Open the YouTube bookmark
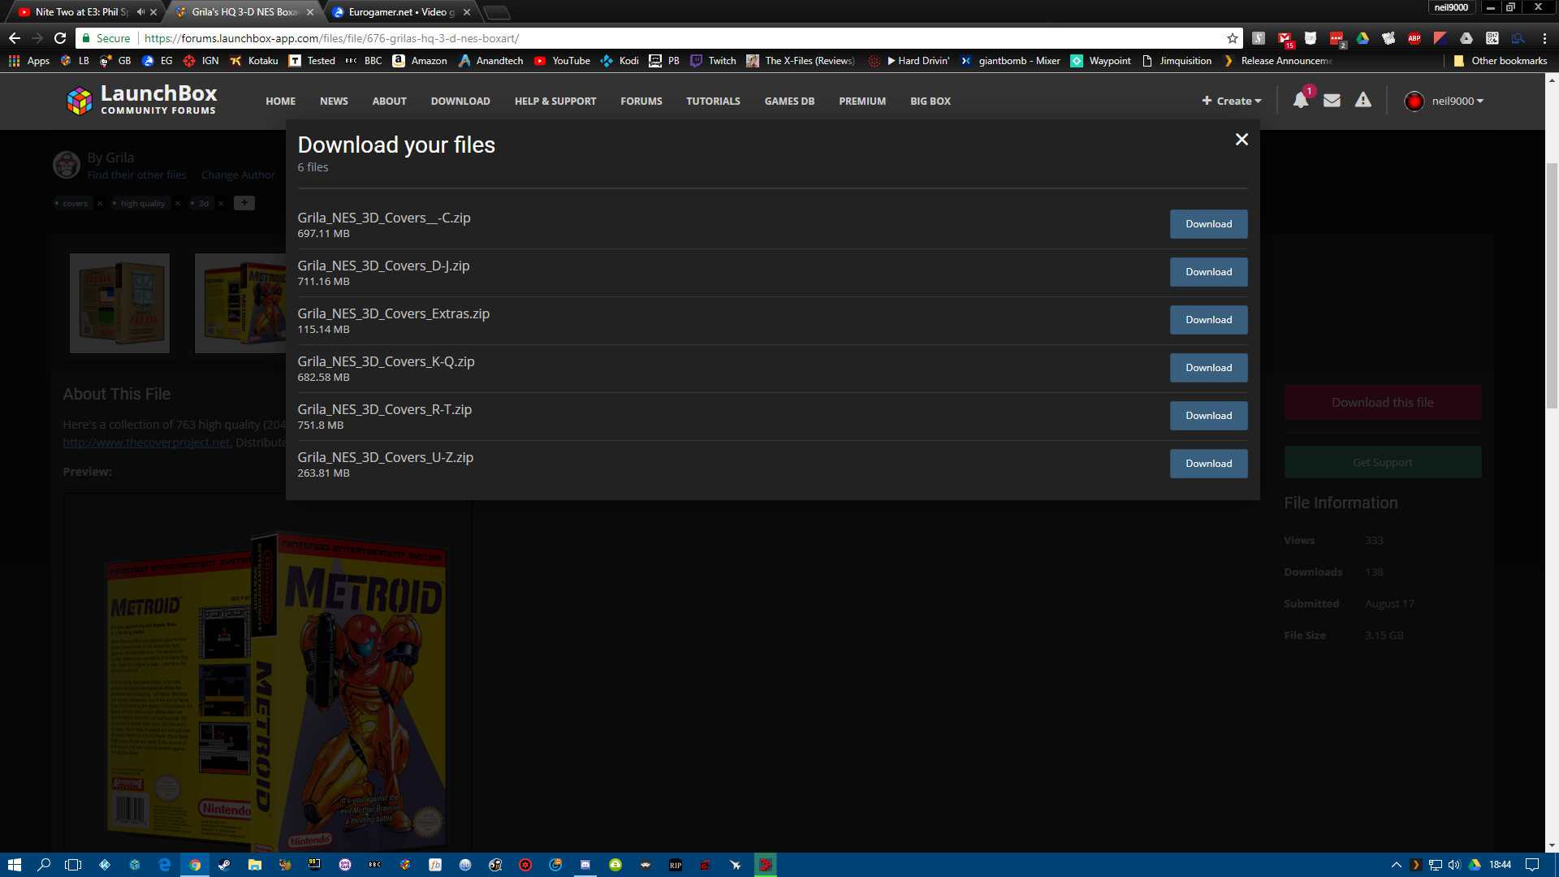Screen dimensions: 1559x877 pos(562,61)
